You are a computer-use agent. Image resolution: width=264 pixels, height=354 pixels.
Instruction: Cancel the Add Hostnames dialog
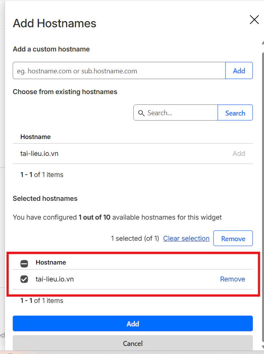click(133, 343)
